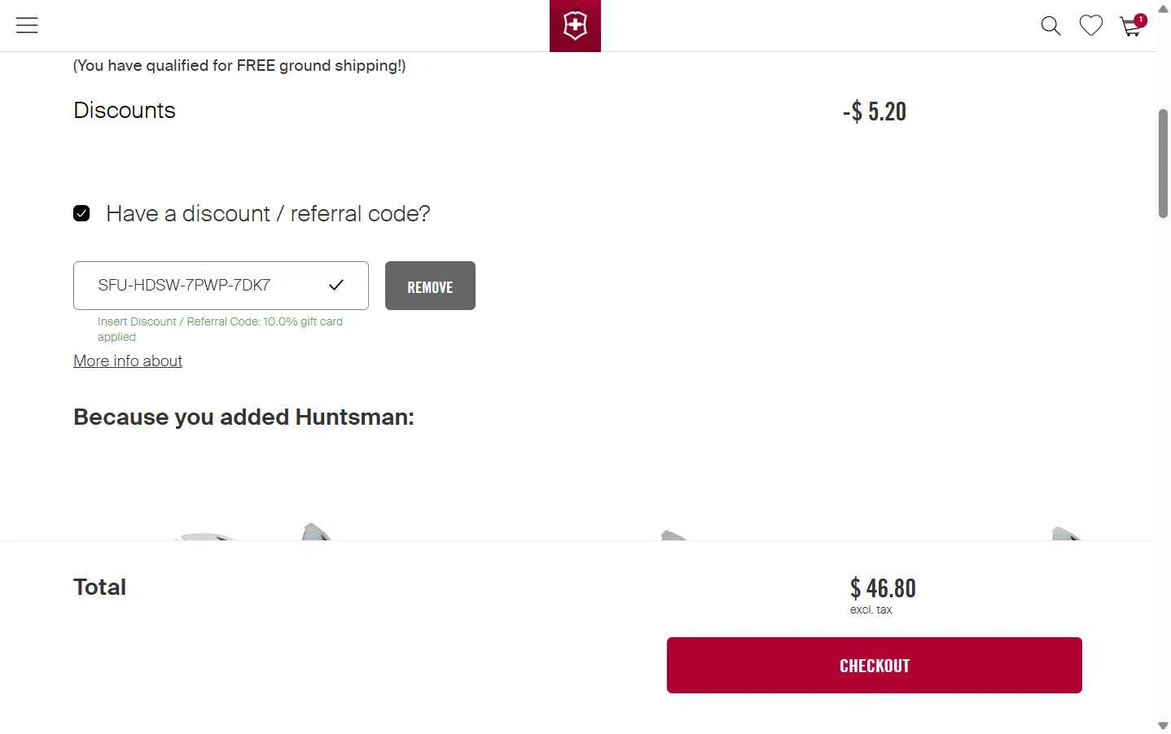Screen dimensions: 1171x734
Task: Click the scrollbar up arrow
Action: coord(1163,8)
